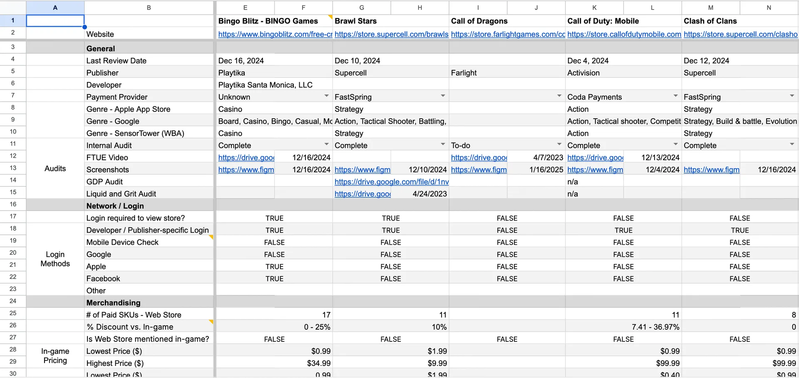Screen dimensions: 799x378
Task: Open the Coda Payments dropdown for Call of Duty
Action: click(x=675, y=96)
